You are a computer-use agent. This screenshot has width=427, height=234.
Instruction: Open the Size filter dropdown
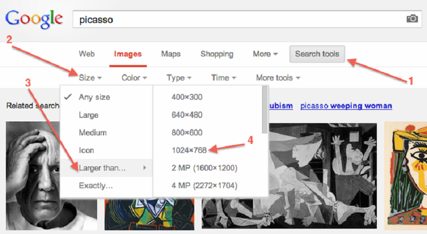90,78
